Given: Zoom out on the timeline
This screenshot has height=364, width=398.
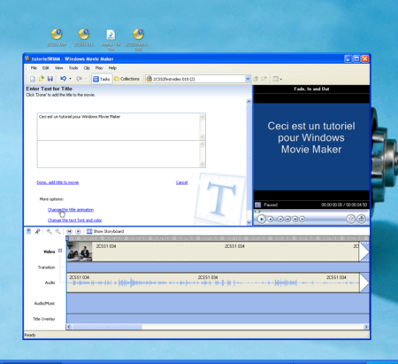Looking at the screenshot, I should pyautogui.click(x=57, y=231).
